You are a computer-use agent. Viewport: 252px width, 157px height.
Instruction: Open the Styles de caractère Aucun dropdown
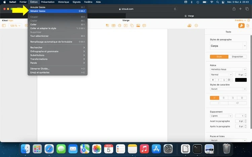click(x=228, y=89)
